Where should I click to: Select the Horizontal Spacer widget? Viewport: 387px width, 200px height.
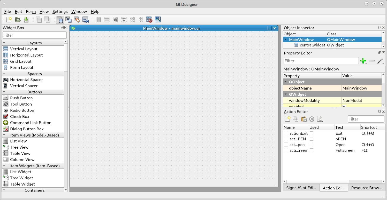pyautogui.click(x=33, y=79)
